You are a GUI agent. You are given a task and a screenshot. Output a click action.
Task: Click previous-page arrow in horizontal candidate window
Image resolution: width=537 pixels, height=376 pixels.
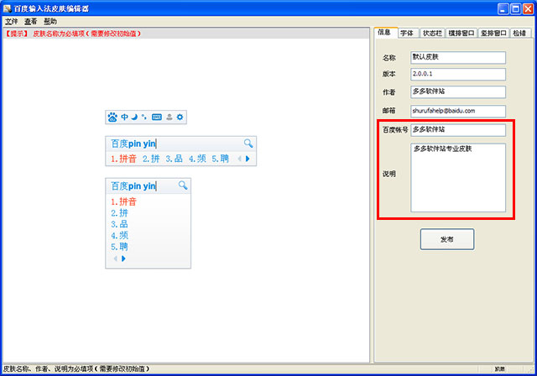pyautogui.click(x=239, y=159)
